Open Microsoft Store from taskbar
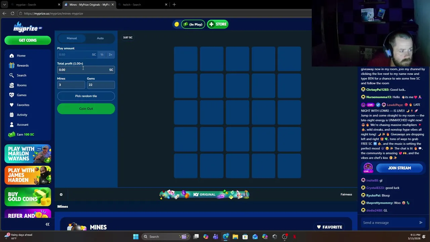 [x=245, y=237]
